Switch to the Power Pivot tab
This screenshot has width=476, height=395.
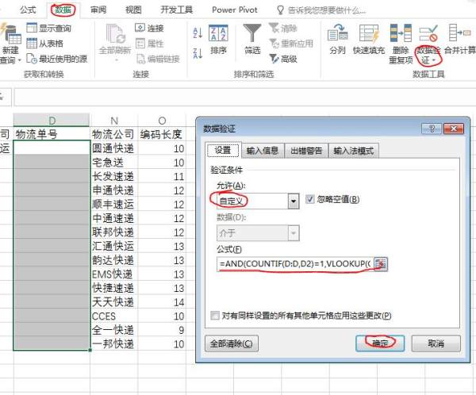point(235,10)
